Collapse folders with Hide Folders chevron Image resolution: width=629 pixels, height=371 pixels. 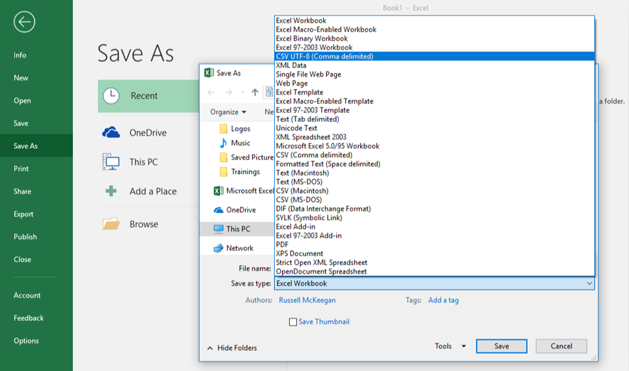(210, 348)
